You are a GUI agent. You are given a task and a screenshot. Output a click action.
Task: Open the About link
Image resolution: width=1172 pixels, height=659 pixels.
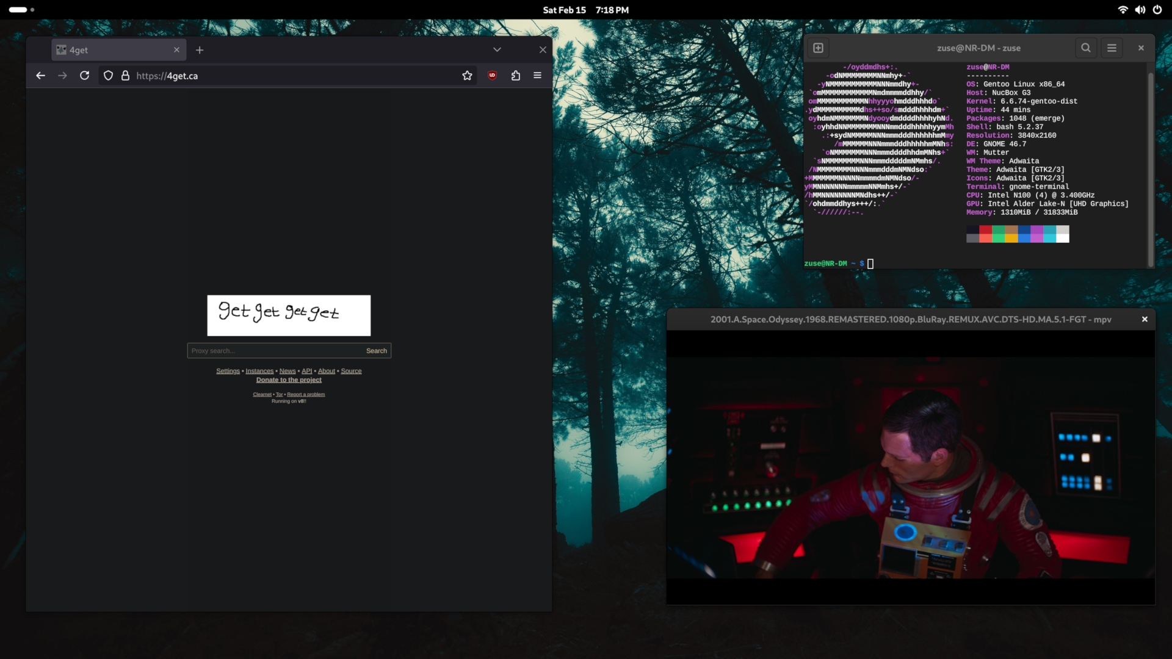[327, 371]
